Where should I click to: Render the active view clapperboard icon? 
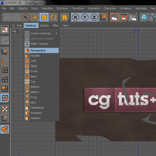(114, 17)
